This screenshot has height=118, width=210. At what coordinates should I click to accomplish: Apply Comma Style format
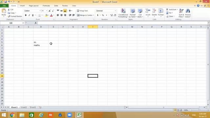click(x=106, y=15)
